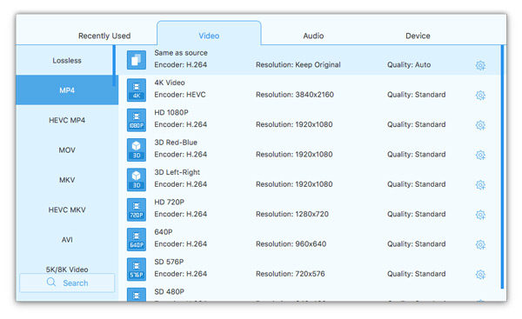Select the MP4 format category
The image size is (522, 319).
click(67, 90)
